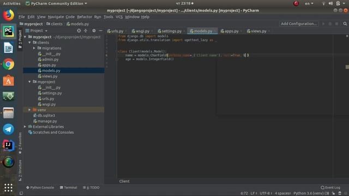Image resolution: width=349 pixels, height=196 pixels.
Task: Collapse the myproject root node
Action: 25,37
